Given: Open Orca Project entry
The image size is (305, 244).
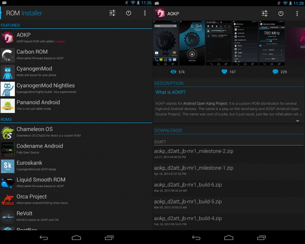Looking at the screenshot, I should 76,199.
